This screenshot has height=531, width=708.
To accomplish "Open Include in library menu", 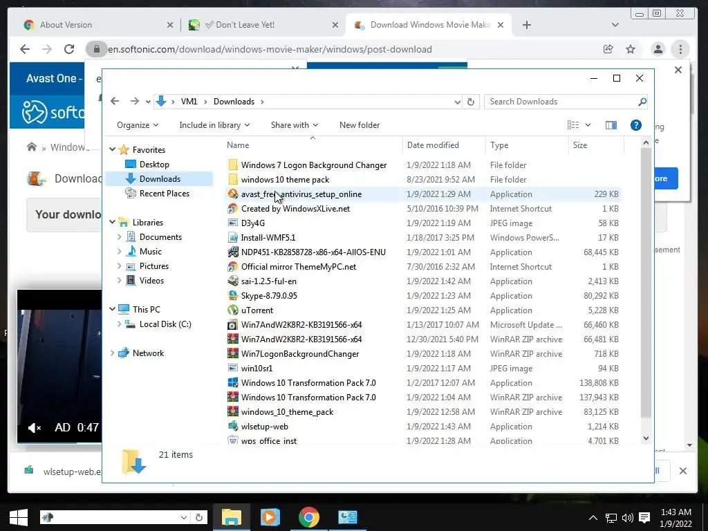I will (x=214, y=125).
